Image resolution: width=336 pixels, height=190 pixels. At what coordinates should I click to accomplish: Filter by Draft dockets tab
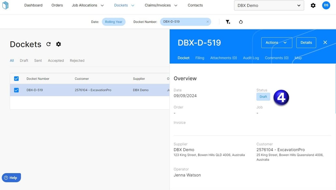[24, 60]
